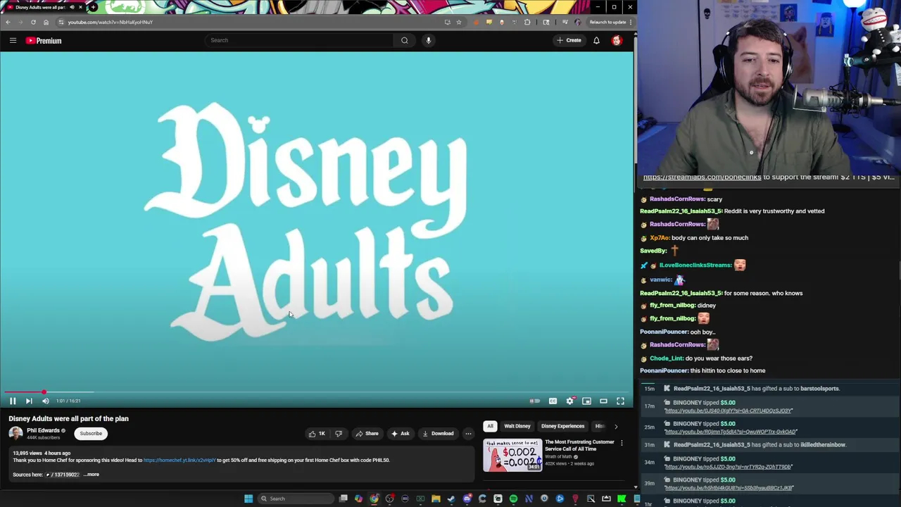
Task: Dislike the video
Action: (339, 434)
